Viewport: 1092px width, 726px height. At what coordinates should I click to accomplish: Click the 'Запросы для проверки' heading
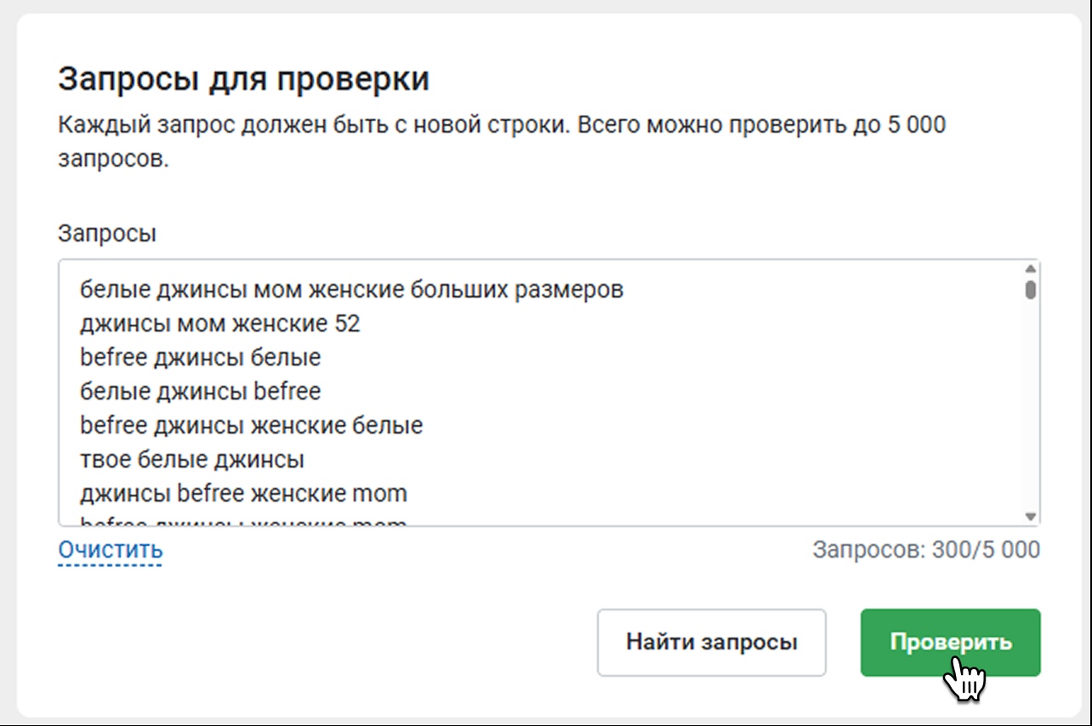point(243,79)
